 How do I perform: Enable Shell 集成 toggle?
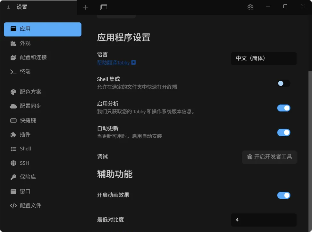point(283,83)
